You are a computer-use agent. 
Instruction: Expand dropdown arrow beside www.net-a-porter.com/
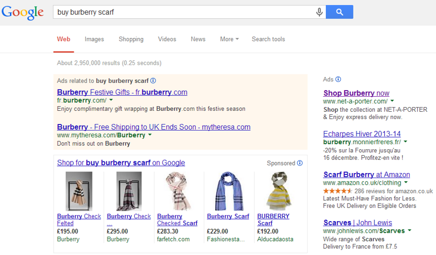click(x=392, y=101)
